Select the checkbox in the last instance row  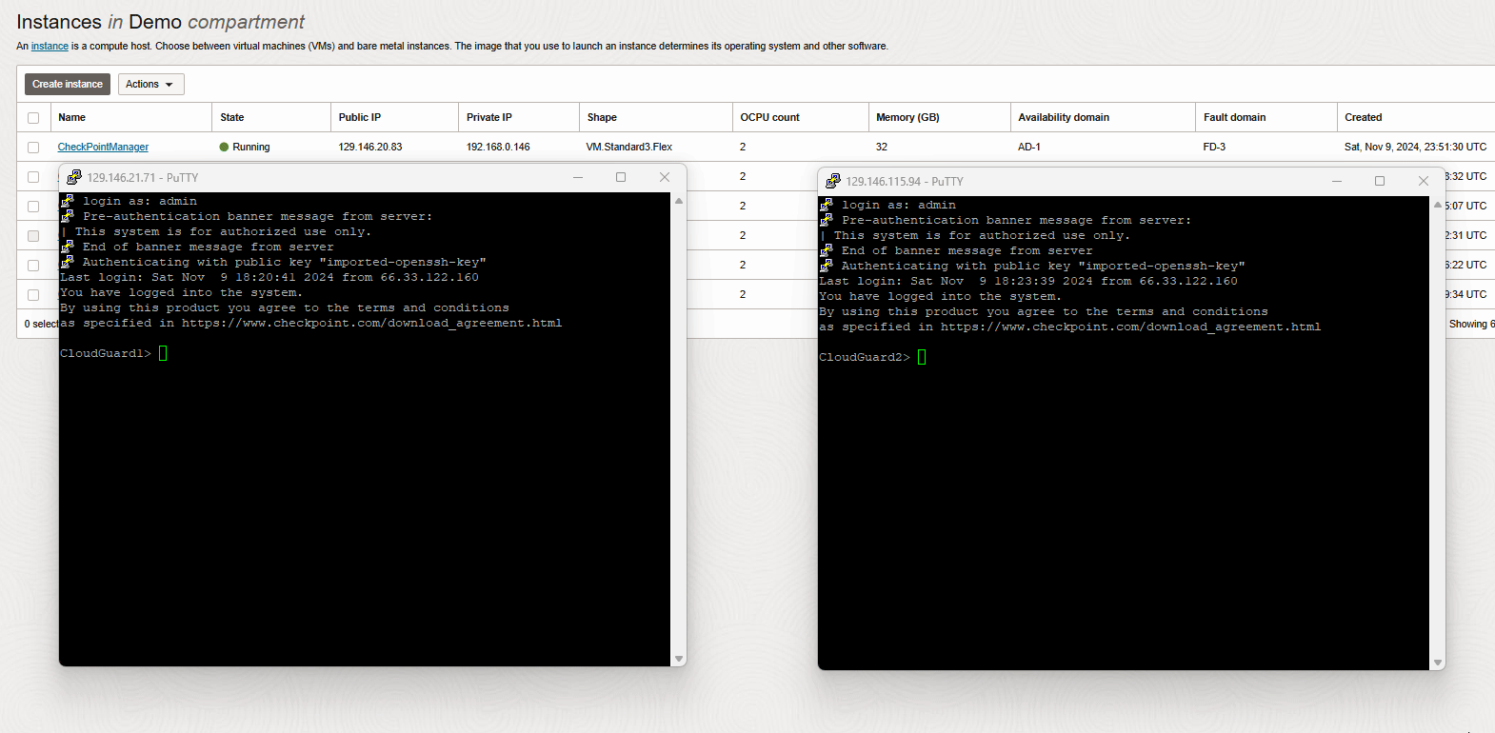coord(33,295)
